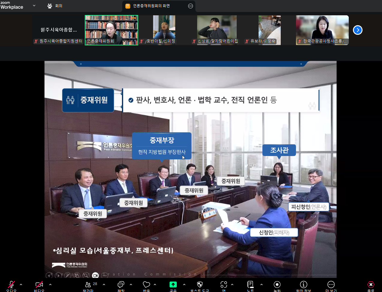Screen dimensions: 382x292
Task: Open the Zoom Workplace dropdown chevron
Action: [34, 6]
